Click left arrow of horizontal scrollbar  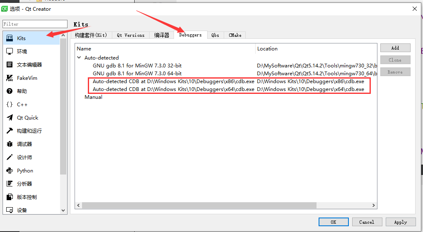[78, 206]
